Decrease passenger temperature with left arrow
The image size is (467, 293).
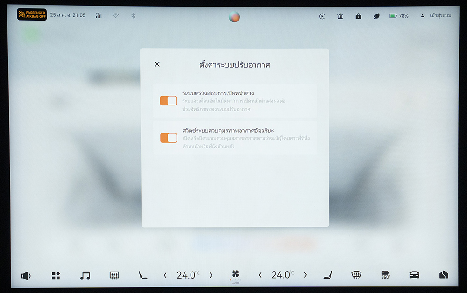coord(260,275)
